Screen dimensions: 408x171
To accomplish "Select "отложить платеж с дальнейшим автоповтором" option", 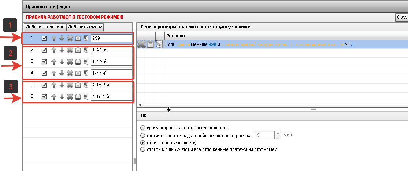I will tap(142, 135).
